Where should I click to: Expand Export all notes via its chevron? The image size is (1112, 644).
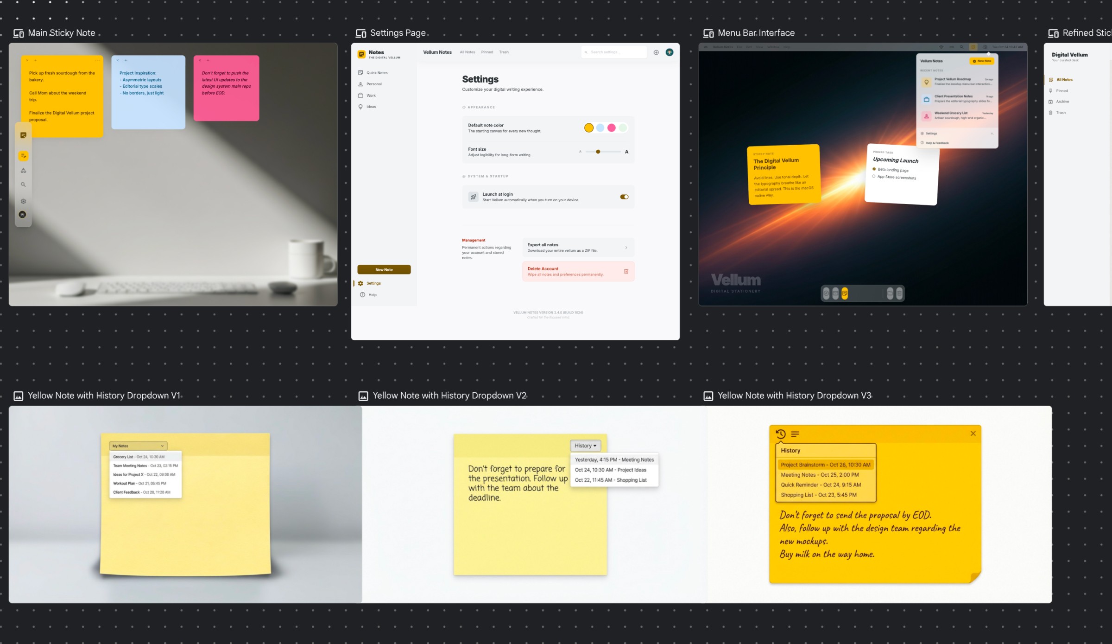[626, 248]
